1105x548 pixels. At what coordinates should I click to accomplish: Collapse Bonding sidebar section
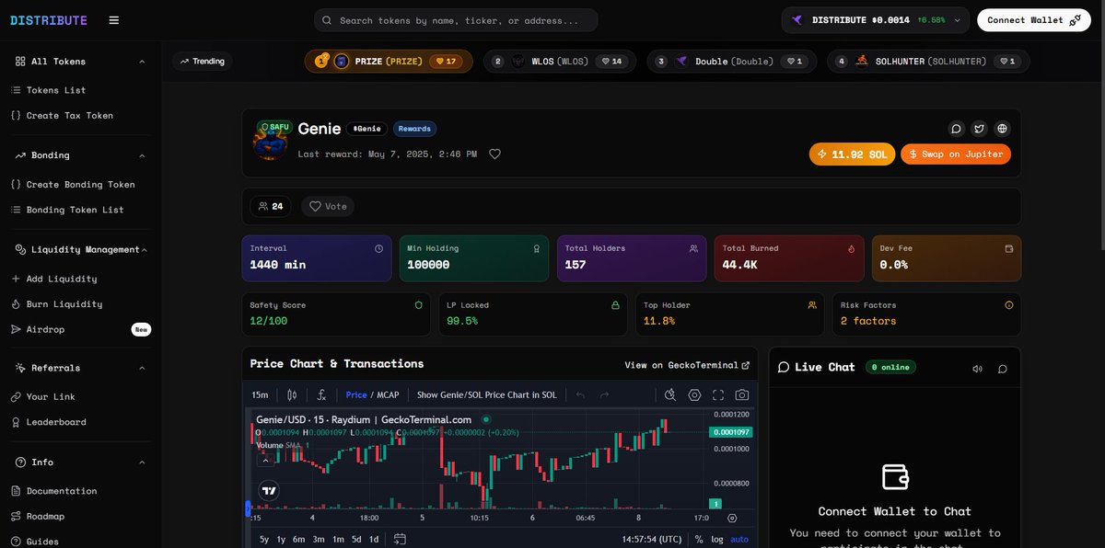142,155
